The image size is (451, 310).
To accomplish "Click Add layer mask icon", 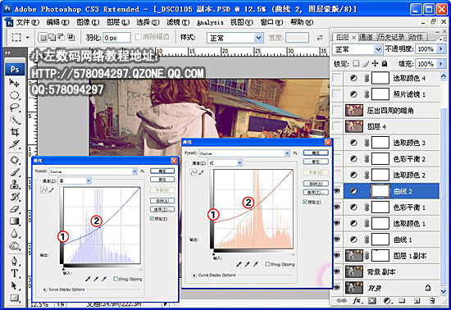I will coord(372,301).
